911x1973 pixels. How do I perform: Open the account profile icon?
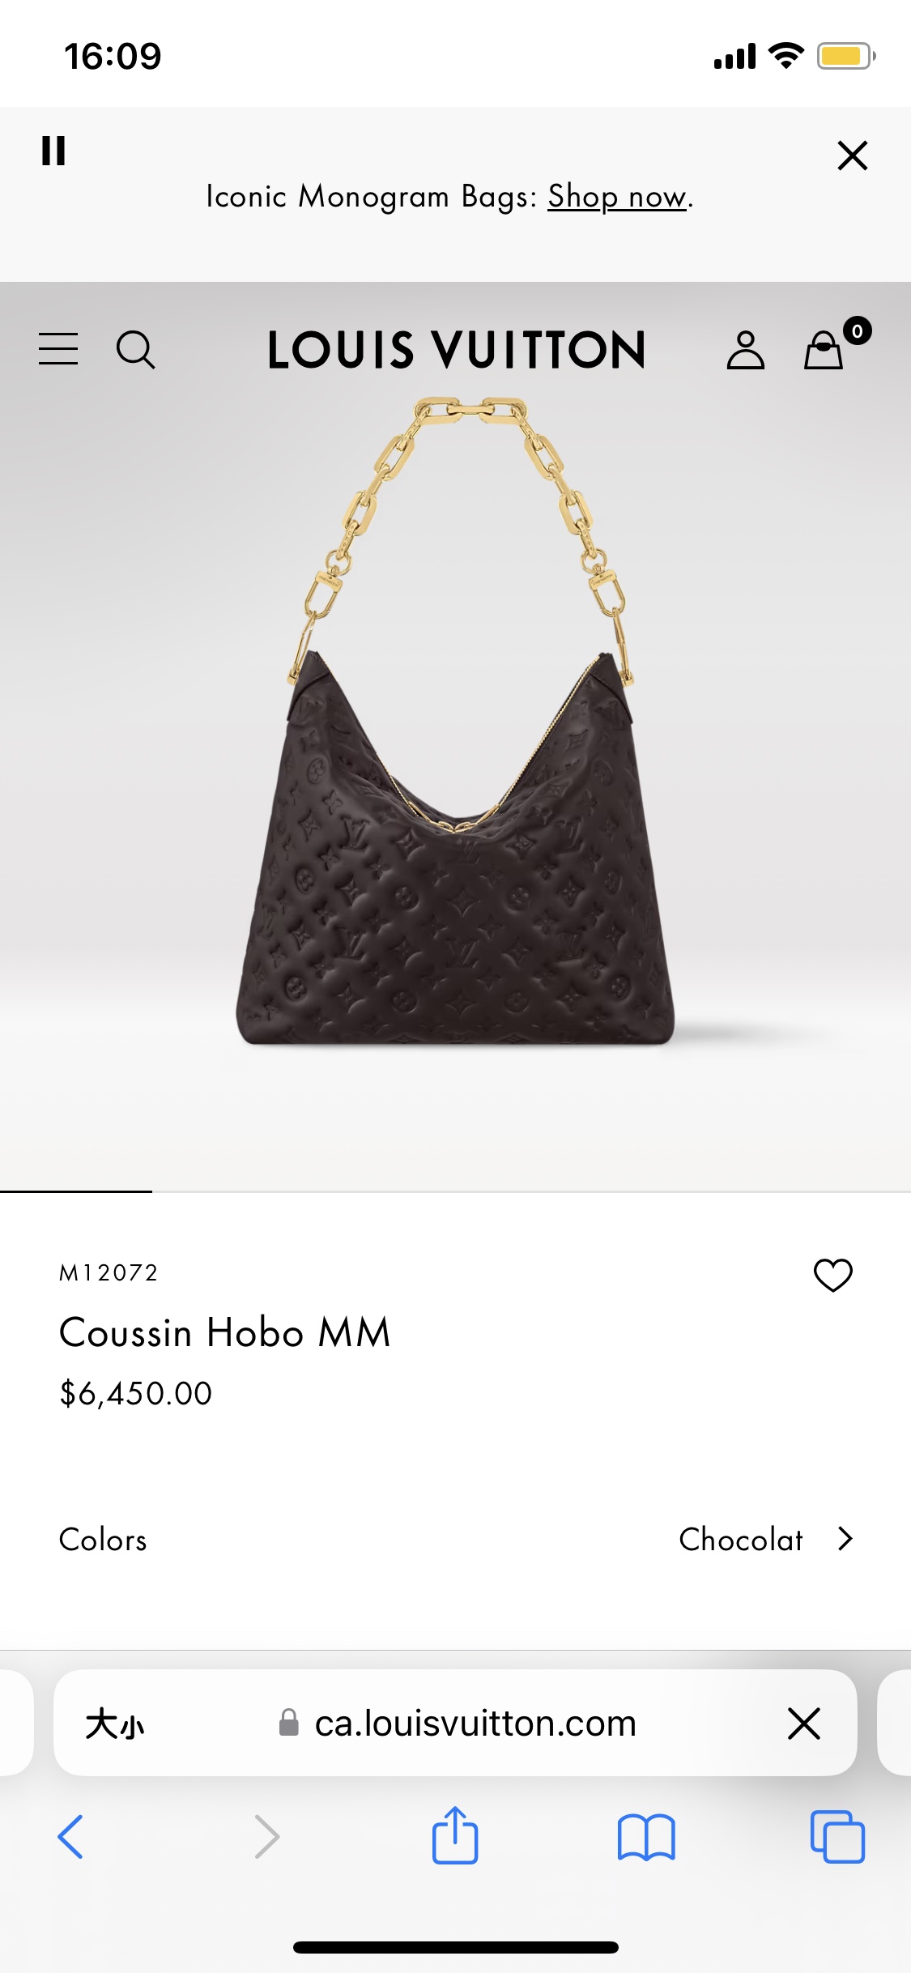(x=745, y=350)
